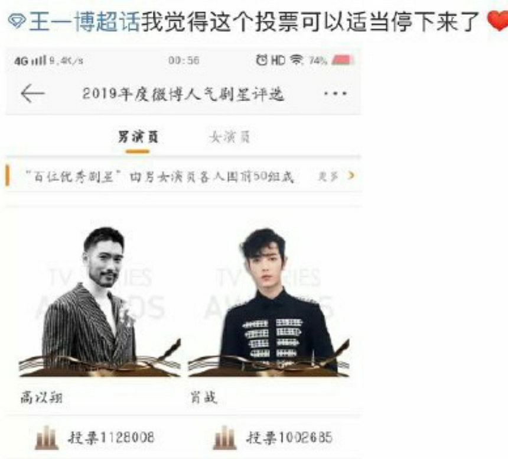Switch to the 男演员 tab
508x459 pixels.
tap(138, 137)
